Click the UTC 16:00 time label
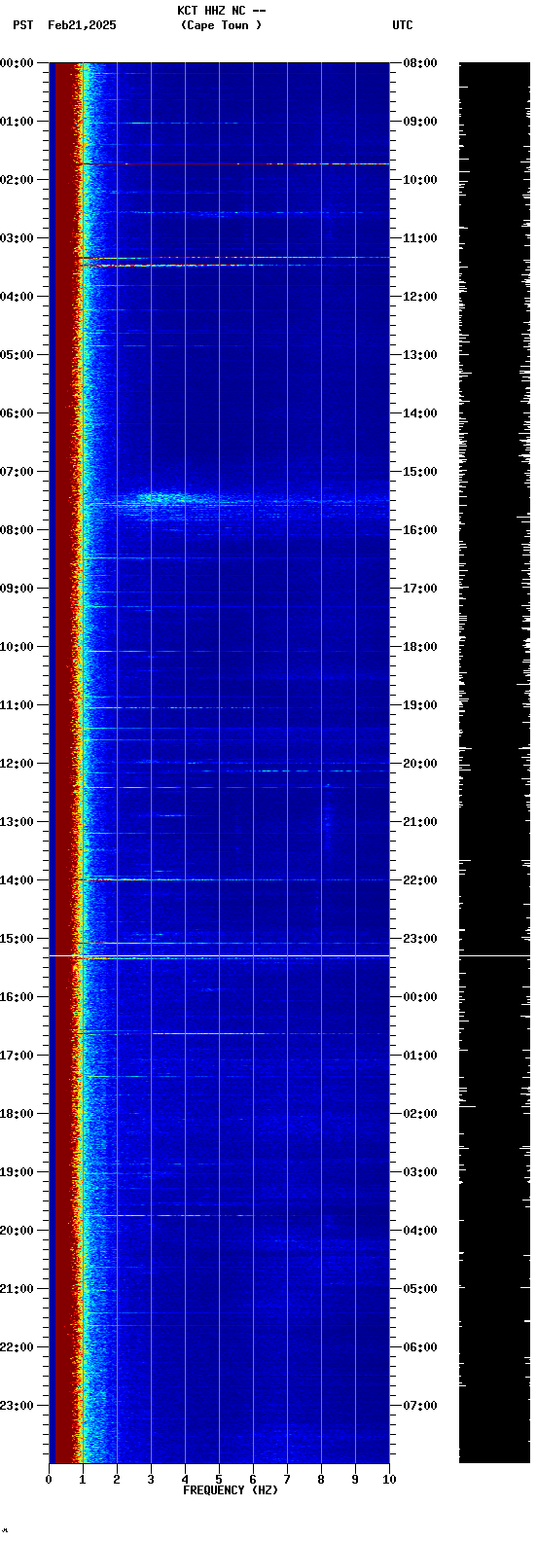Screen dimensions: 537x1541 pyautogui.click(x=419, y=530)
